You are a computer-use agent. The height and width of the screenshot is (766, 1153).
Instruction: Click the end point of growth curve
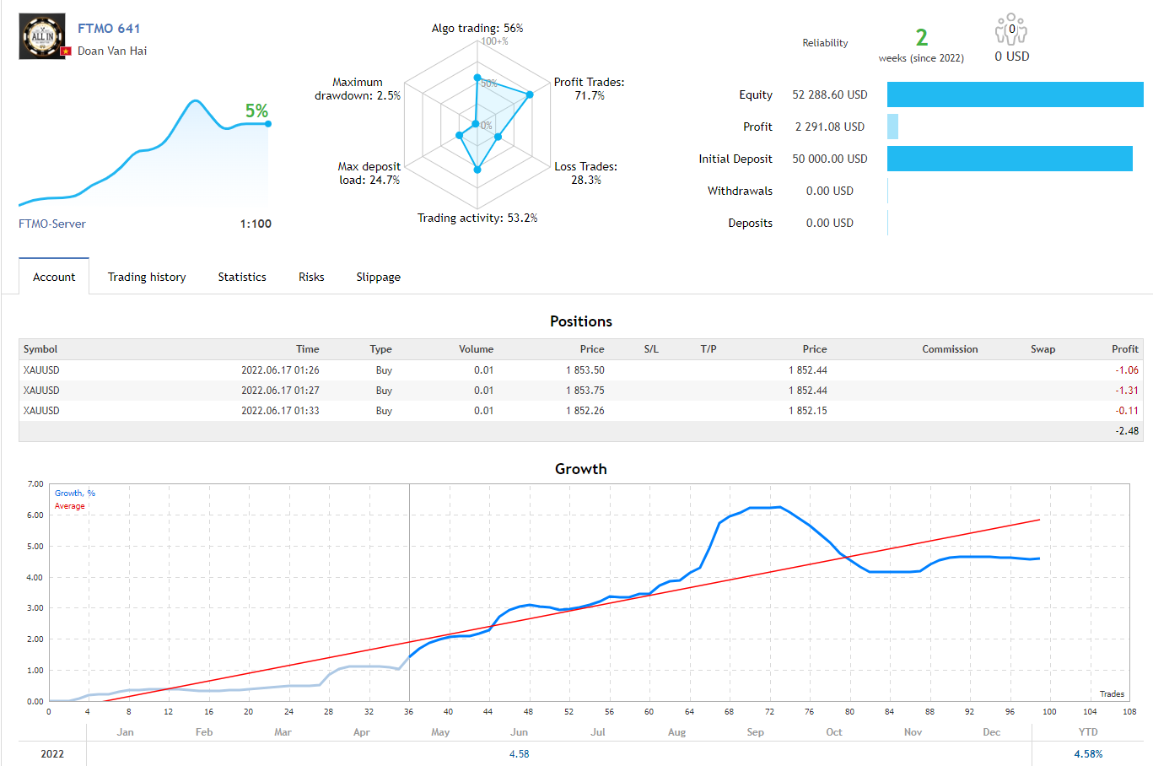click(x=268, y=124)
